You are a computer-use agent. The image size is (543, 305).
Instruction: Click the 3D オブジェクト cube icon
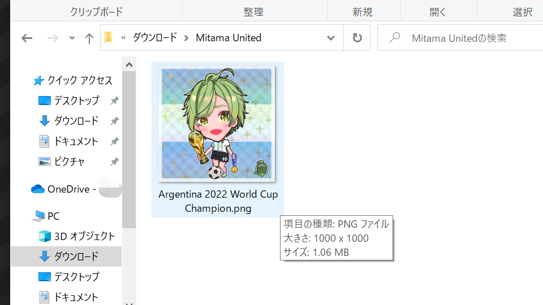pos(44,236)
